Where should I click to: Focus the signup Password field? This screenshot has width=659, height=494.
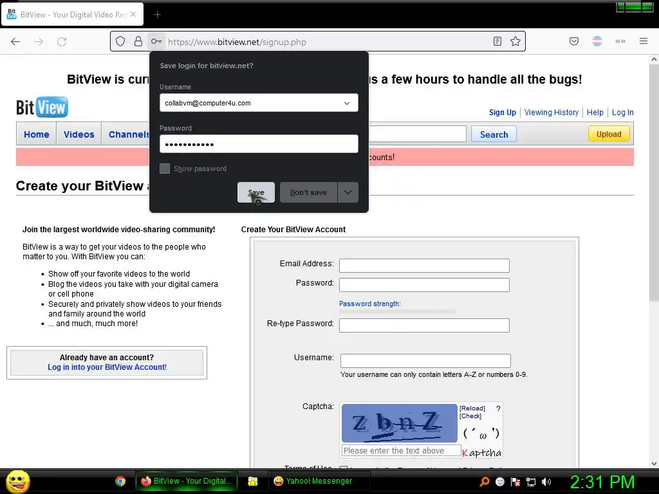pos(424,285)
